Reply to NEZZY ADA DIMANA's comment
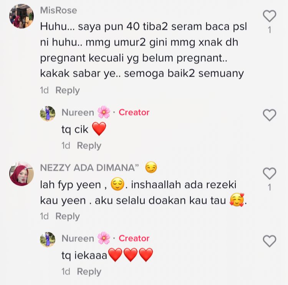The image size is (288, 285). [x=68, y=216]
